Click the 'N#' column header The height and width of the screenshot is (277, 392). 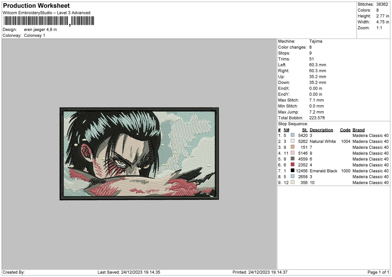click(286, 130)
